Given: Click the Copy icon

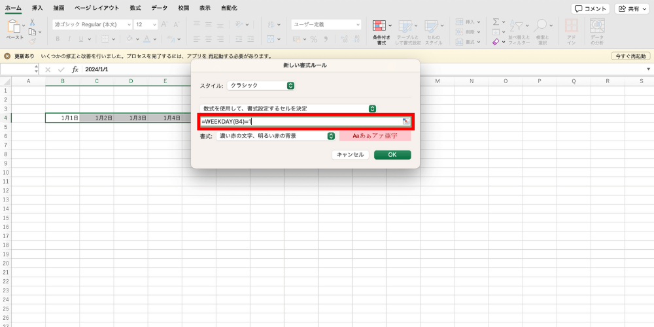Looking at the screenshot, I should [33, 31].
